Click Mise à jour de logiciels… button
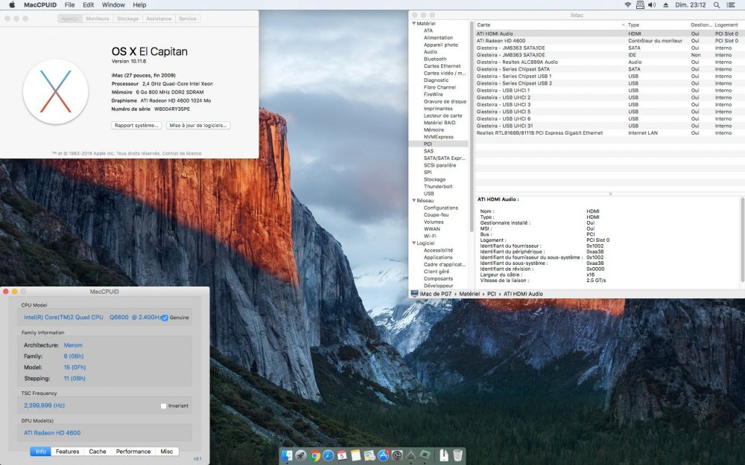The height and width of the screenshot is (465, 745). pos(198,125)
